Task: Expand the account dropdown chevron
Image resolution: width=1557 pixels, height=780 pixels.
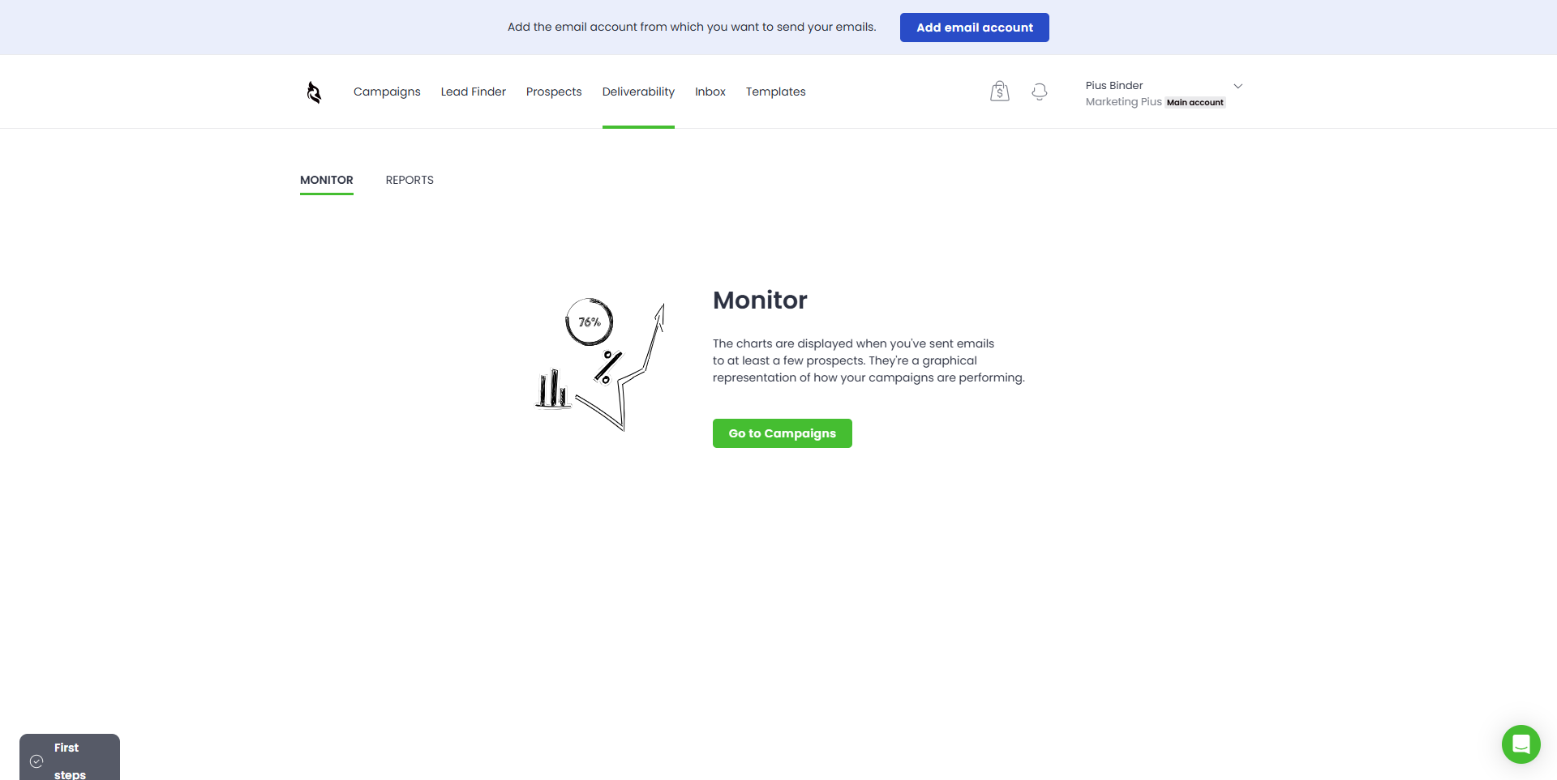Action: click(x=1237, y=86)
